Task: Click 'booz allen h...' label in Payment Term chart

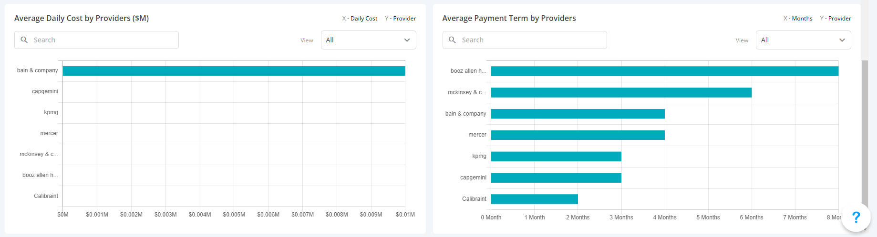Action: [468, 71]
